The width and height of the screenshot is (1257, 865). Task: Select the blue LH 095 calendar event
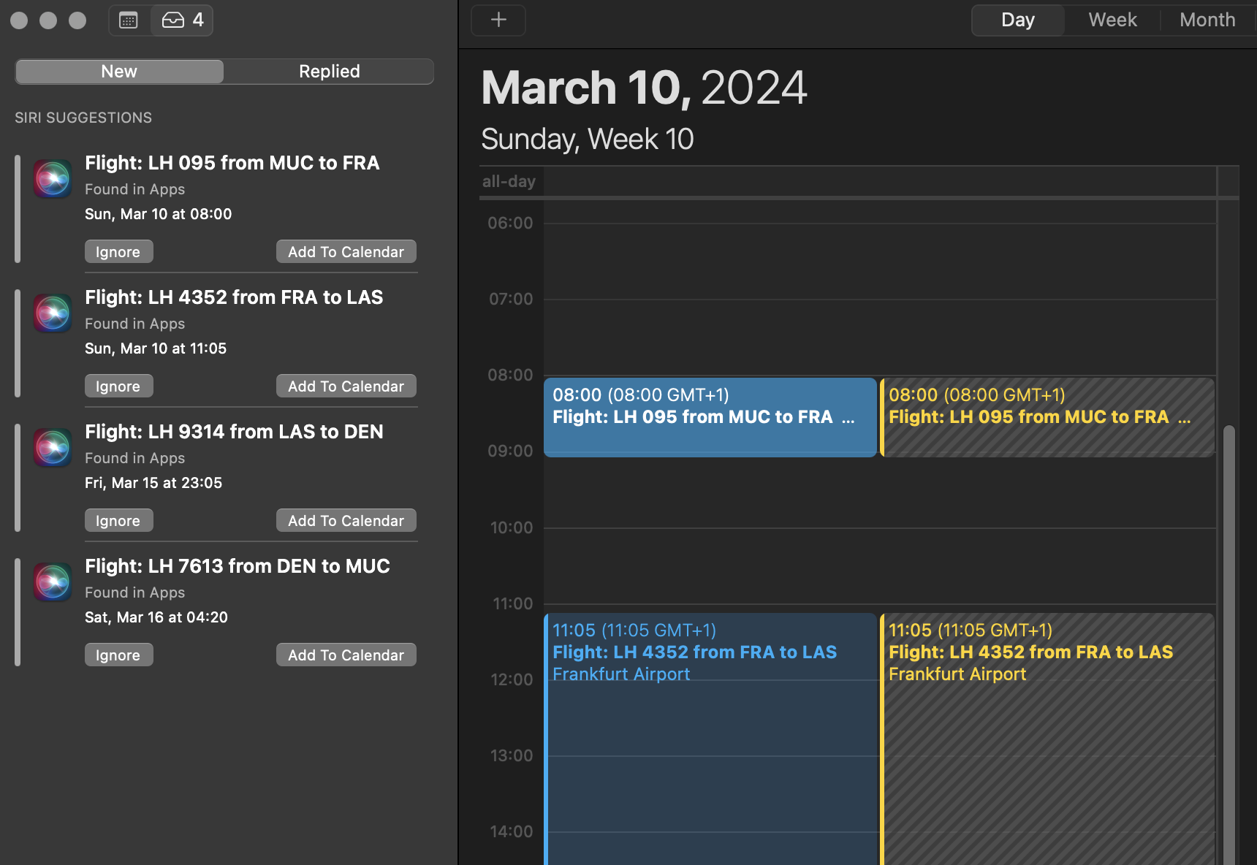pos(710,417)
